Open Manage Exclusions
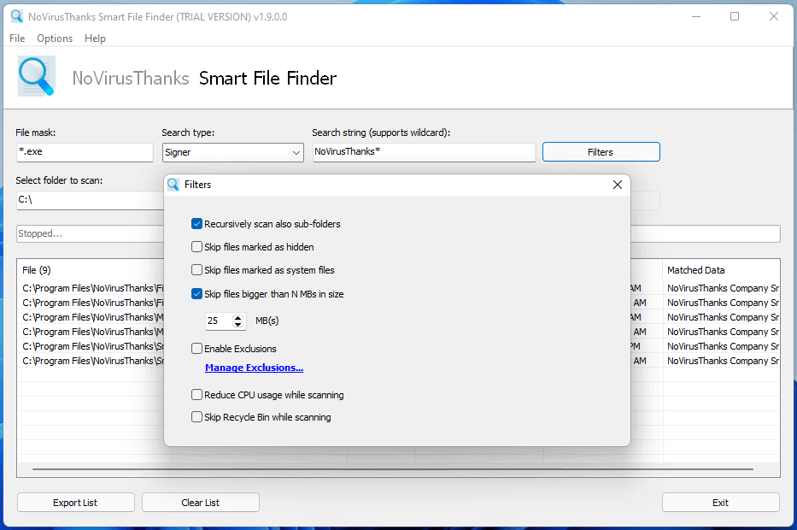 point(254,368)
